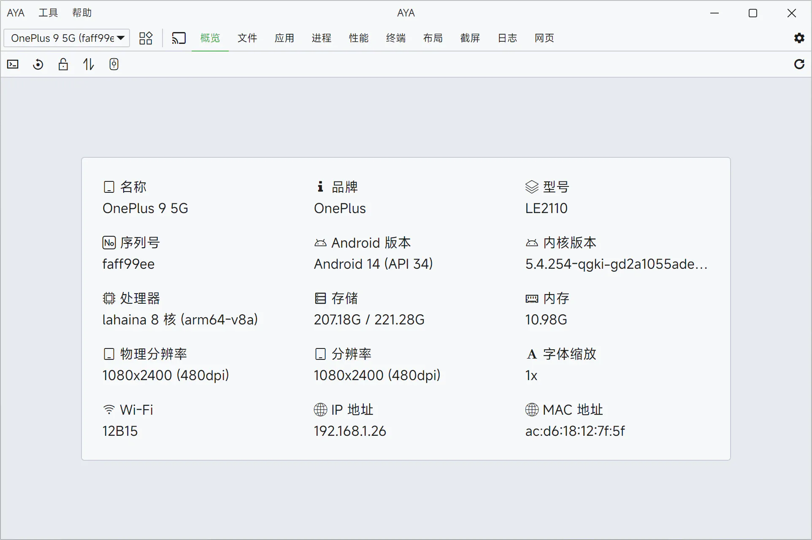
Task: Start screen mirroring with the cast icon
Action: tap(179, 38)
